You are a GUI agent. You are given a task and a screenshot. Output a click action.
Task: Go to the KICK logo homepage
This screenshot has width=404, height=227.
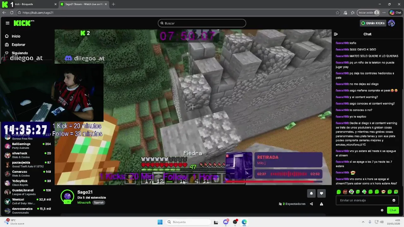click(24, 23)
